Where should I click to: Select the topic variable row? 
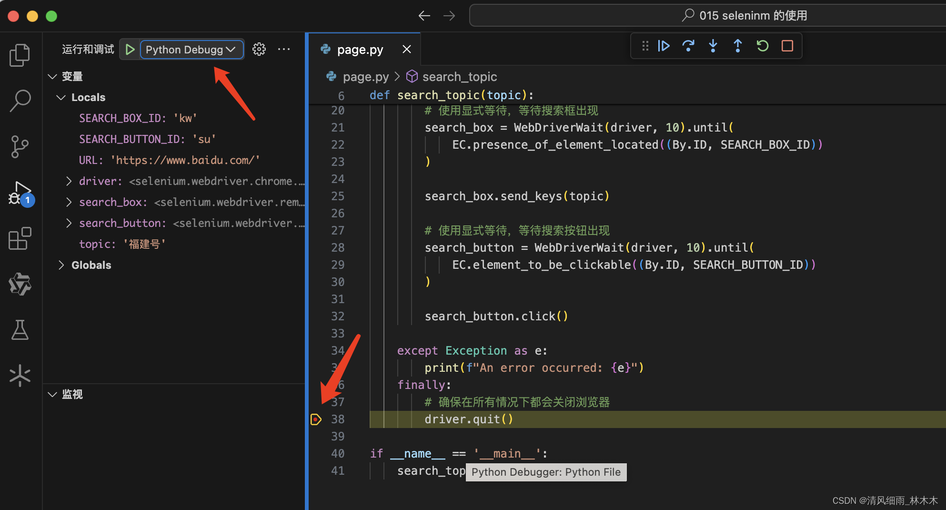[x=173, y=244]
